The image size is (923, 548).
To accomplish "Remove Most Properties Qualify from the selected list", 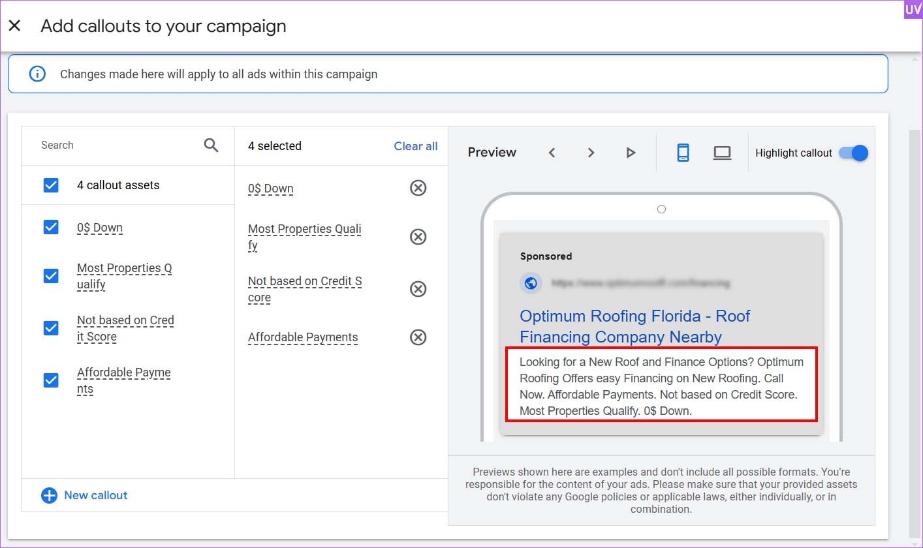I will [x=418, y=237].
